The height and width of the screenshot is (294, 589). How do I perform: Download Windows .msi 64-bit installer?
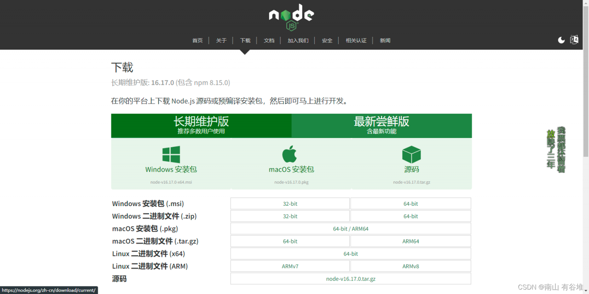tap(410, 204)
